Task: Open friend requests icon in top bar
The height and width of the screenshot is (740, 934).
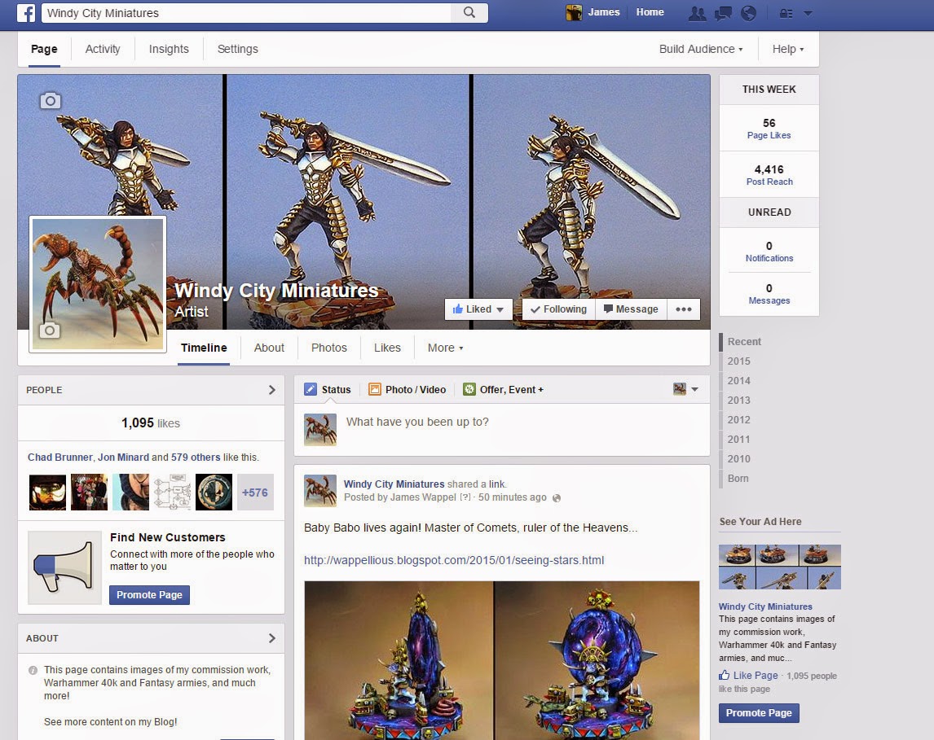Action: tap(697, 13)
